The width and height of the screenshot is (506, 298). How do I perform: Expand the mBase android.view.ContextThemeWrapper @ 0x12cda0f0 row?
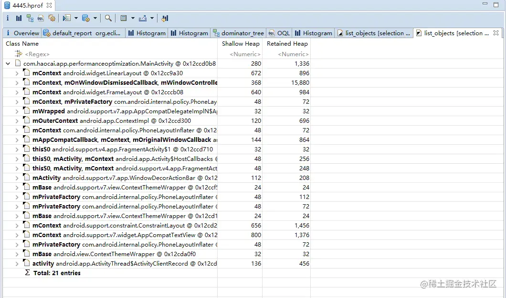click(x=17, y=254)
